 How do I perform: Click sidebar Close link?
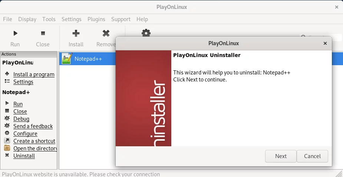(20, 111)
